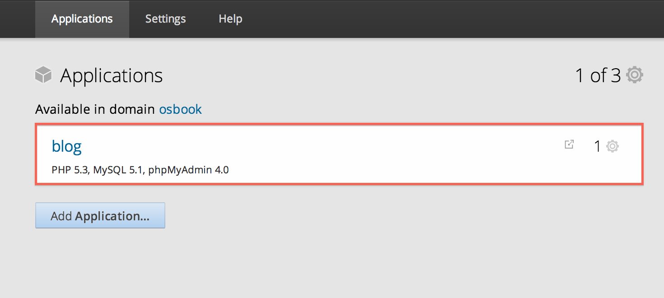Click the Applications page heading text

111,75
